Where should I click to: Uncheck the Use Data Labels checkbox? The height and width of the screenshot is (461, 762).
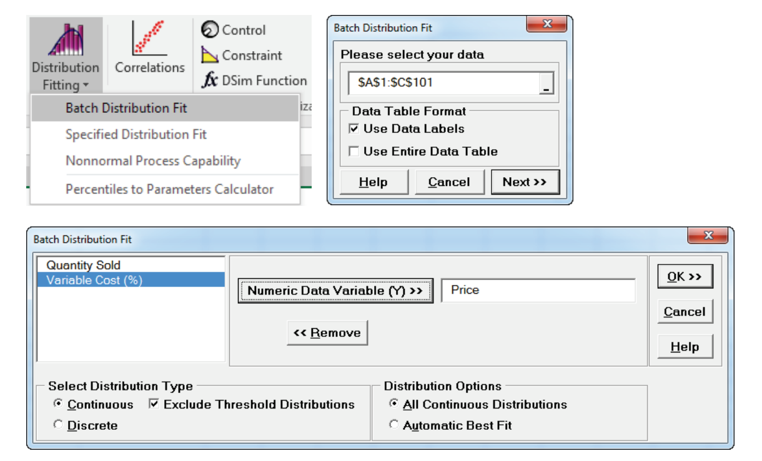[x=354, y=129]
